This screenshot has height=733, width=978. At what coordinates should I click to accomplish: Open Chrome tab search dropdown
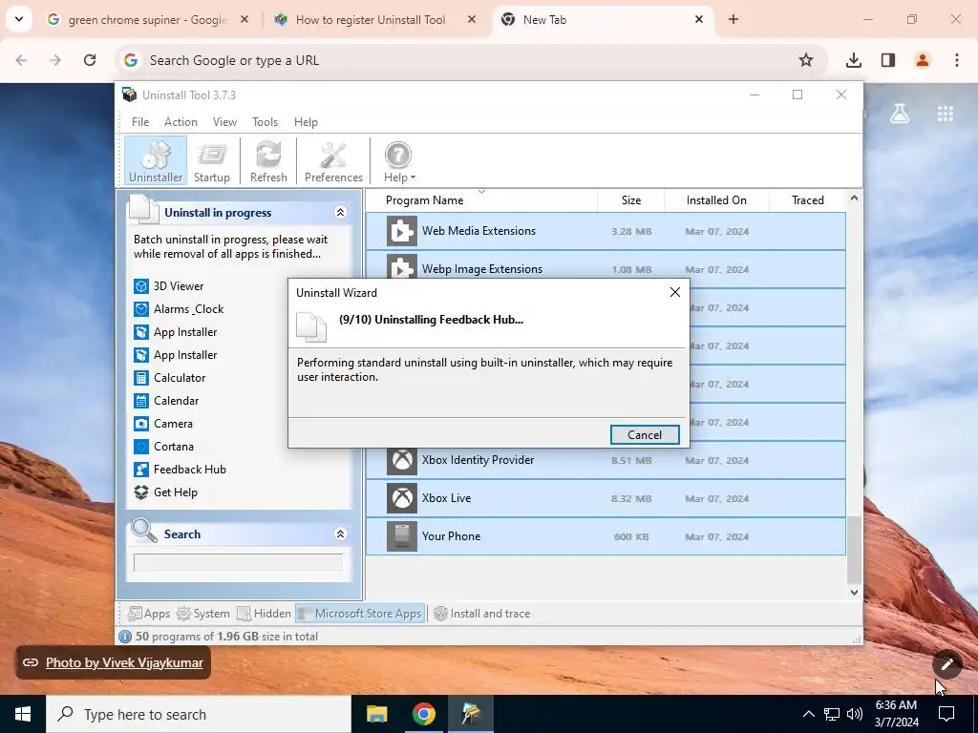tap(19, 19)
